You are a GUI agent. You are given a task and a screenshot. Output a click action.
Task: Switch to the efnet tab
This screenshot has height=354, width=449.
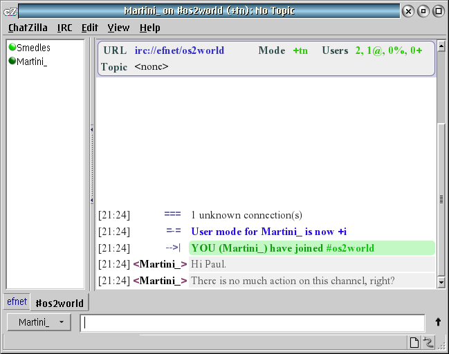pos(17,301)
